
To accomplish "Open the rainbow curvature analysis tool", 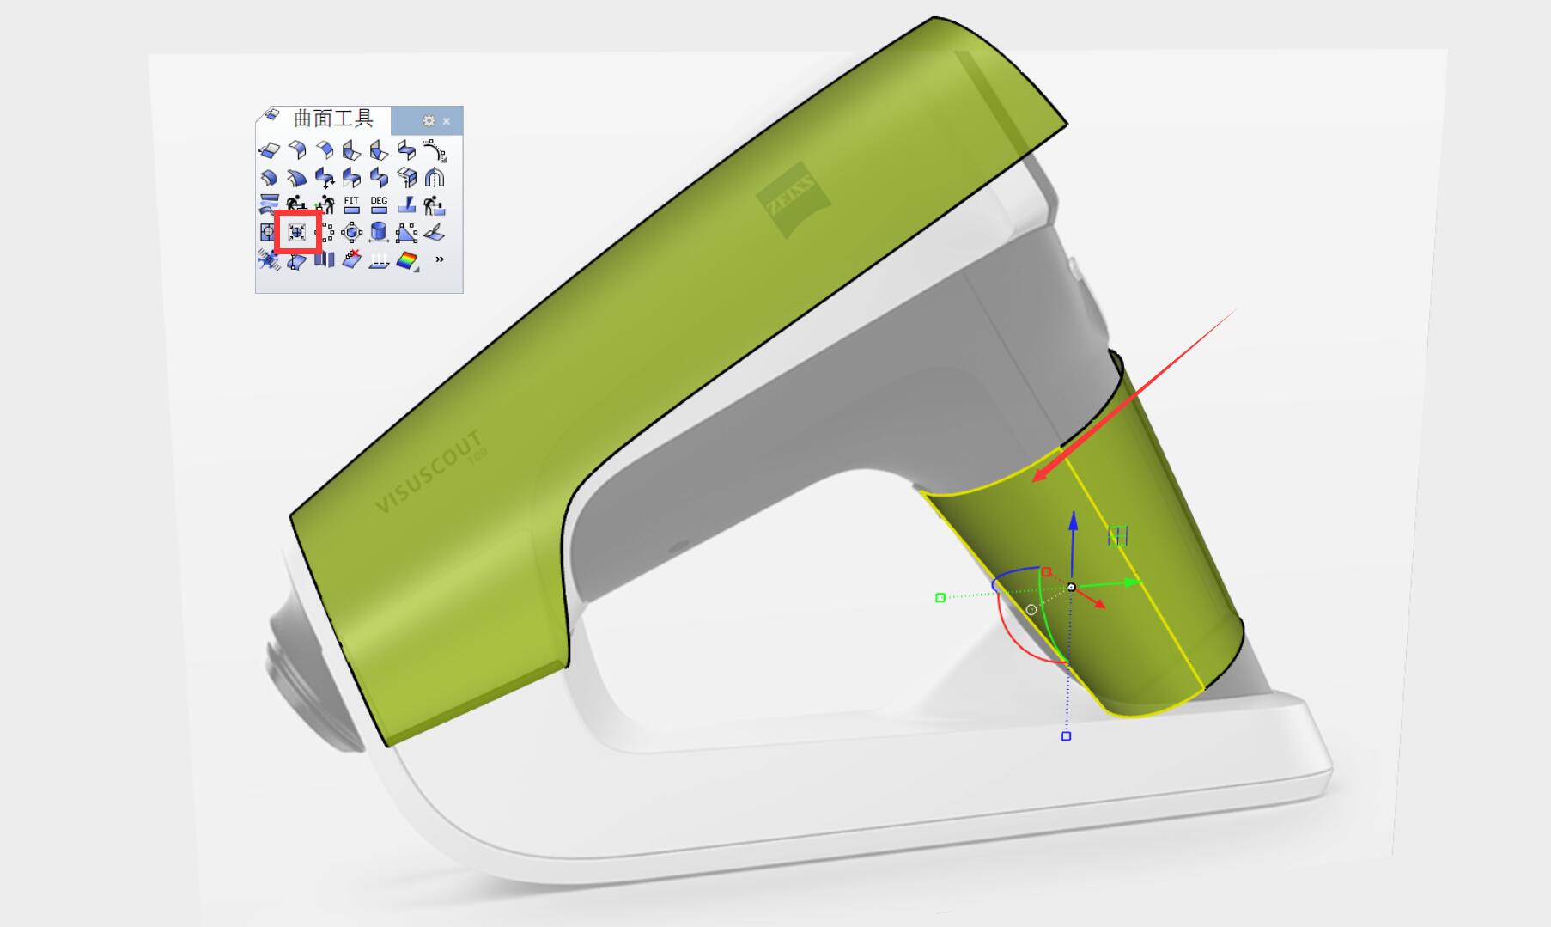I will click(406, 259).
